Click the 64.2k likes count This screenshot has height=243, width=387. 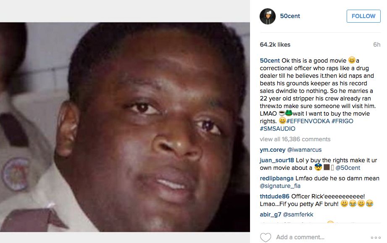(275, 45)
